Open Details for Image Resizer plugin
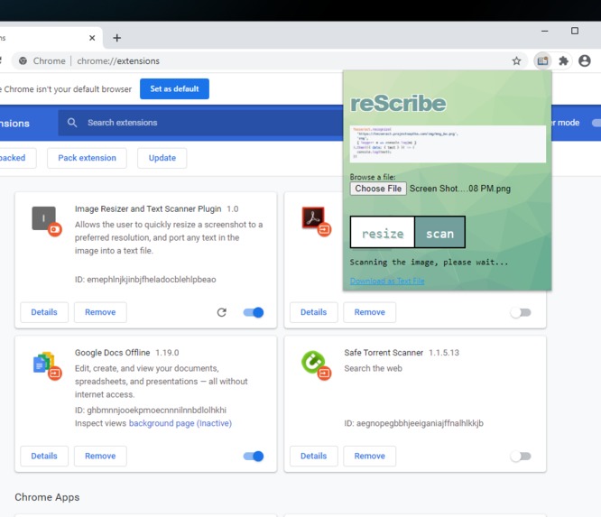The image size is (601, 517). [x=44, y=312]
